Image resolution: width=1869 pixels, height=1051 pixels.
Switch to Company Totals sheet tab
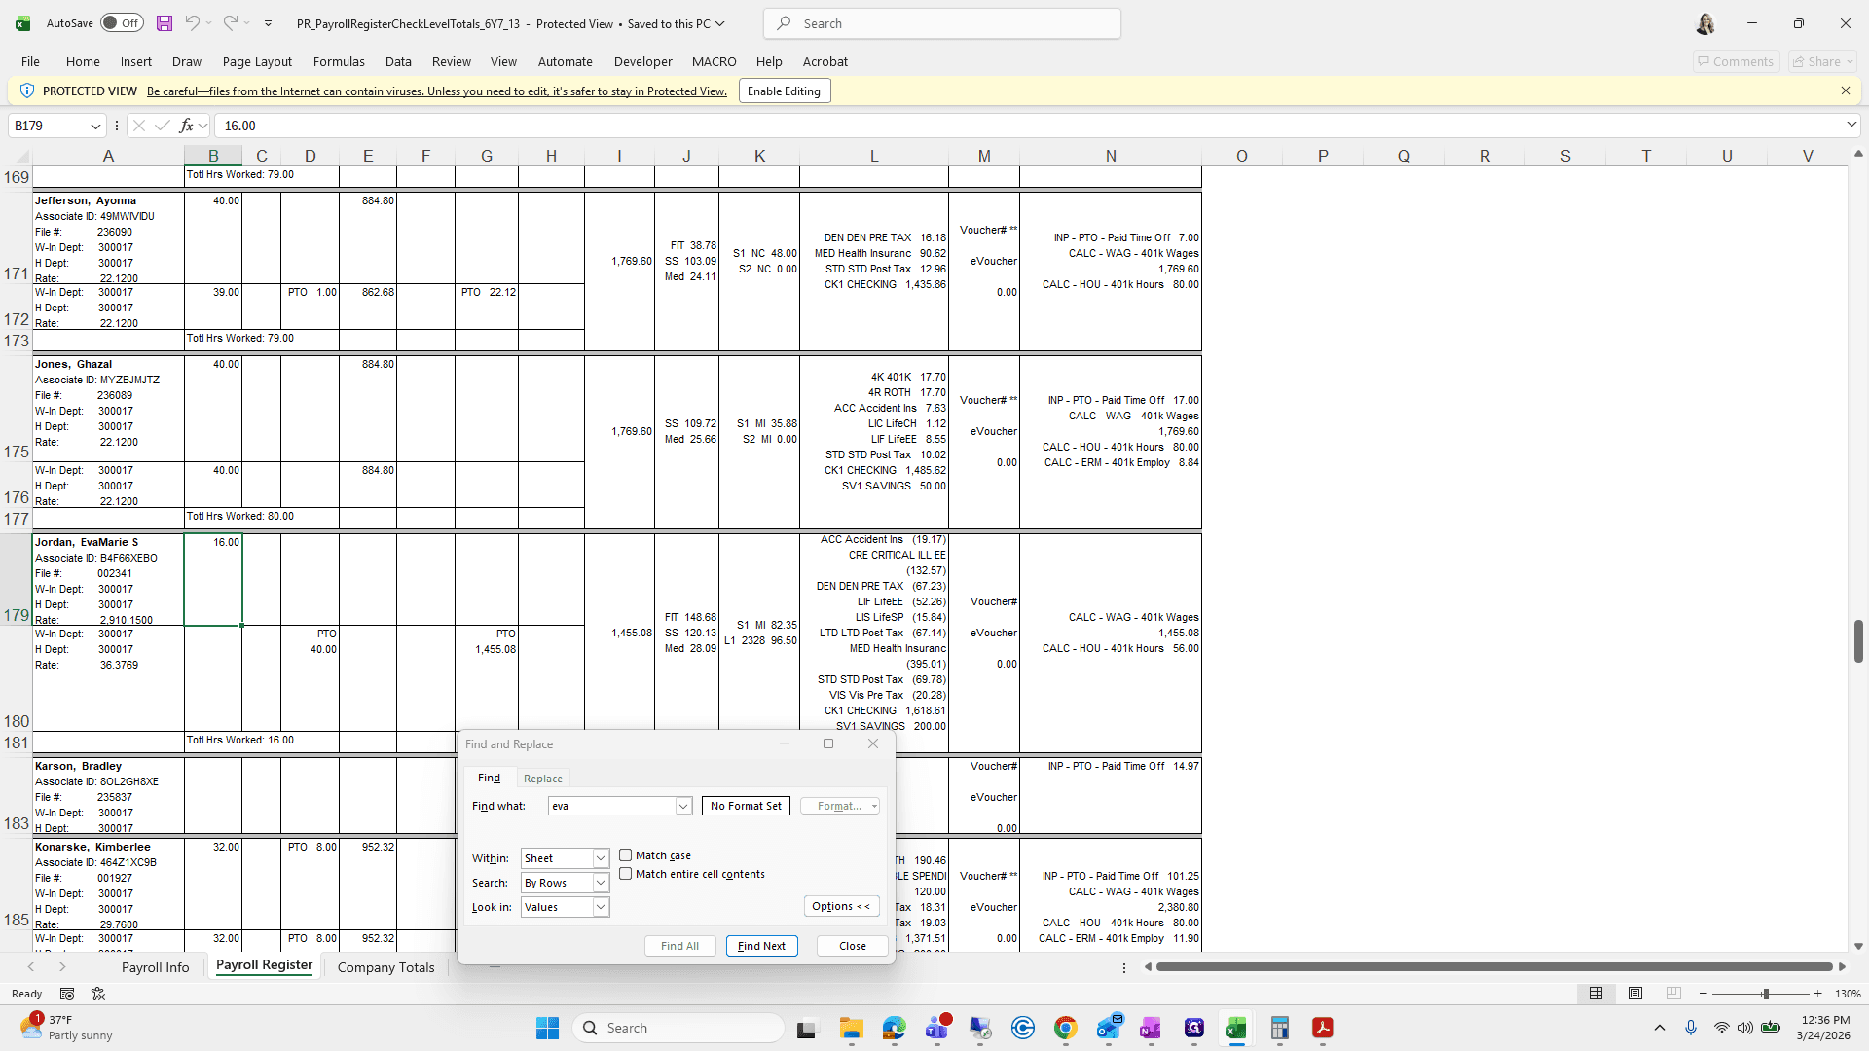coord(385,967)
